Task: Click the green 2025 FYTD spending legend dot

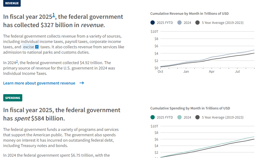Action: point(153,117)
